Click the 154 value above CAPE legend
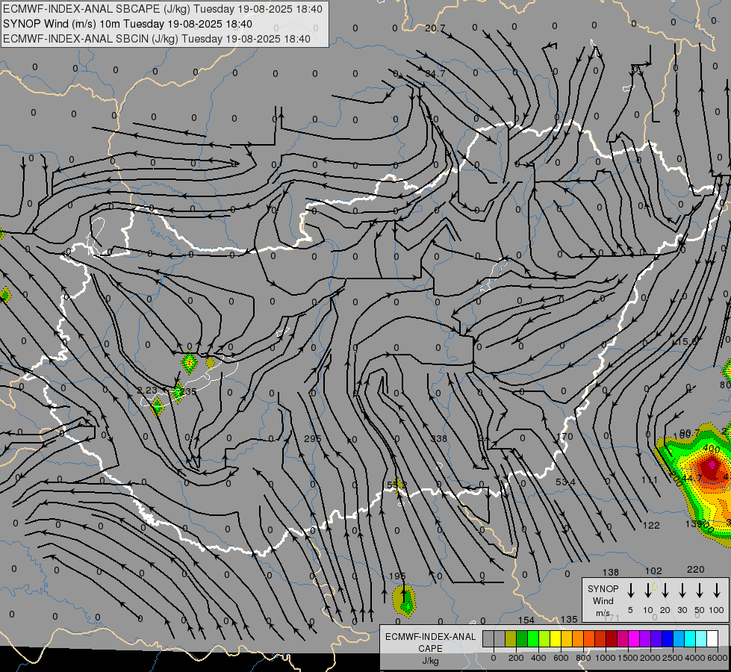This screenshot has width=731, height=672. pos(526,620)
